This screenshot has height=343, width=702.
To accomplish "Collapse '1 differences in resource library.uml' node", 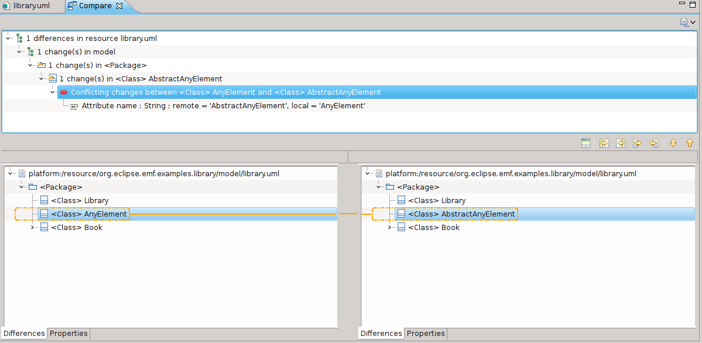I will coord(8,39).
